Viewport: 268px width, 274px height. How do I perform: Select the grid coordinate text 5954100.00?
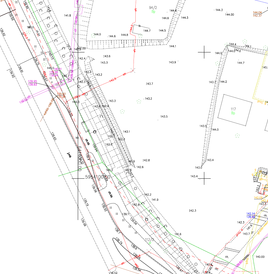click(98, 177)
